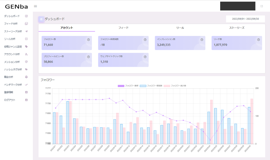Click the help icon on ウェブサイトクリック数 card
This screenshot has width=270, height=160.
coord(145,57)
